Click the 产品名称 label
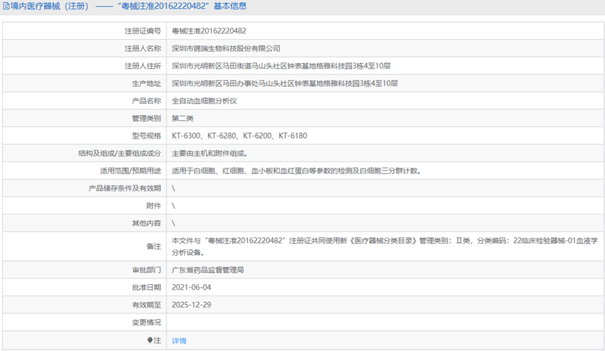This screenshot has width=605, height=351. (x=146, y=101)
